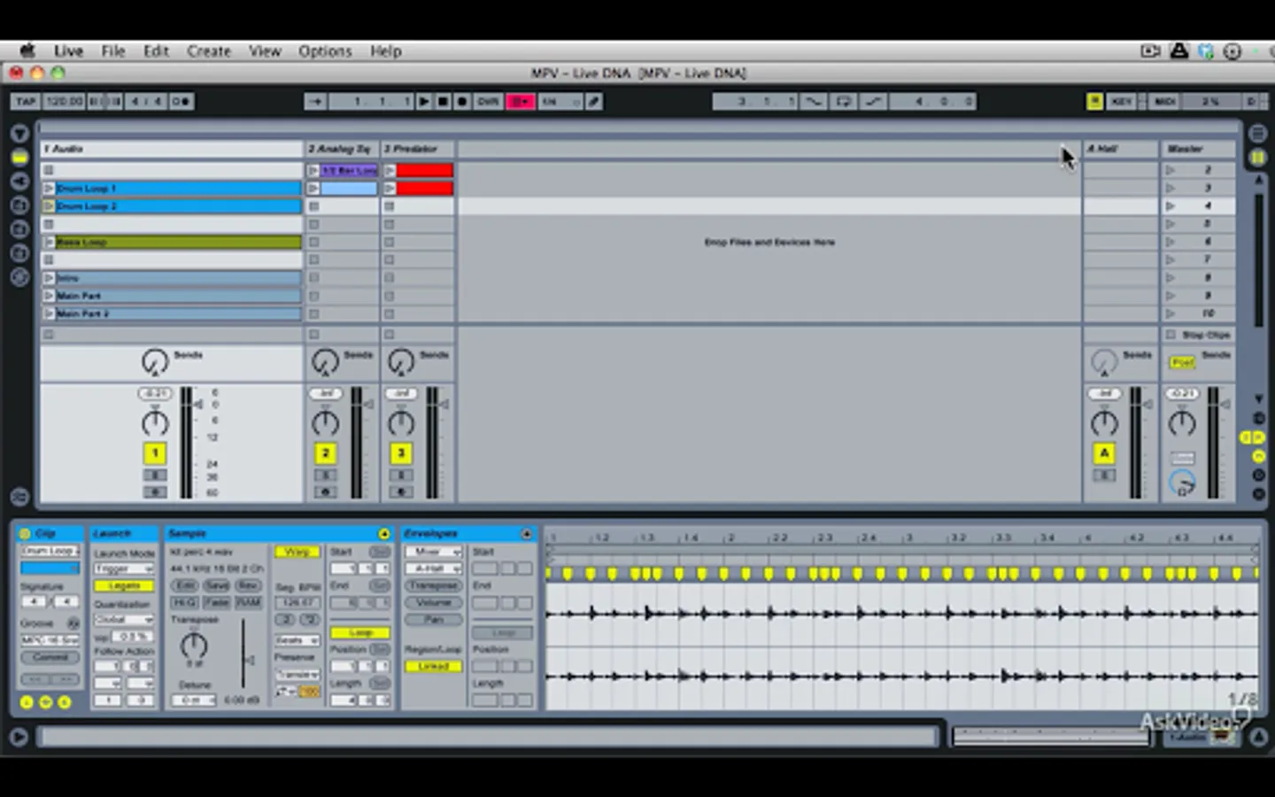This screenshot has width=1275, height=797.
Task: Launch master scene 10
Action: coord(1171,313)
